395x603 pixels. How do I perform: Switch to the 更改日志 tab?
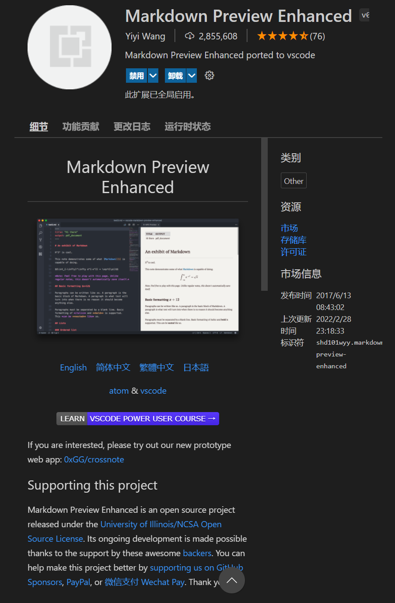(x=132, y=127)
